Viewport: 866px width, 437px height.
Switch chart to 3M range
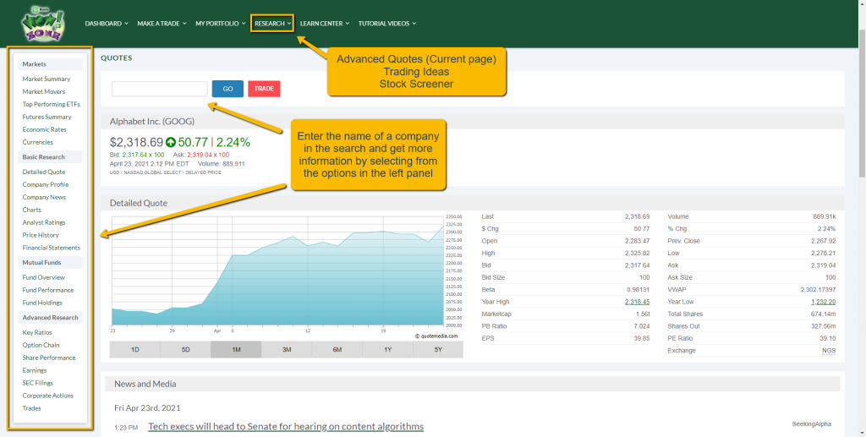tap(287, 350)
